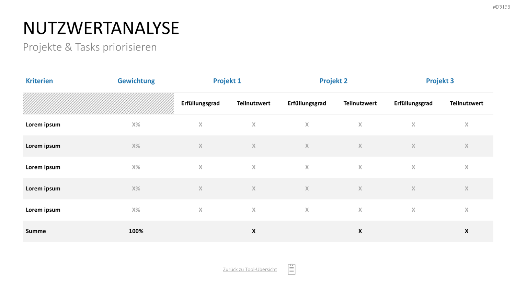Click 'Erfüllungsgrad' under Projekt 1
The image size is (515, 290).
[x=201, y=103]
